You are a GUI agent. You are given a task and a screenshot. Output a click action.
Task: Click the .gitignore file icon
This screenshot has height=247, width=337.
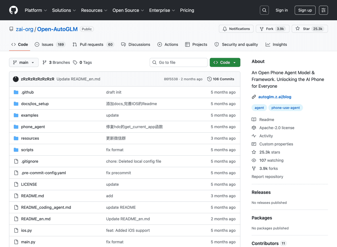tap(16, 161)
